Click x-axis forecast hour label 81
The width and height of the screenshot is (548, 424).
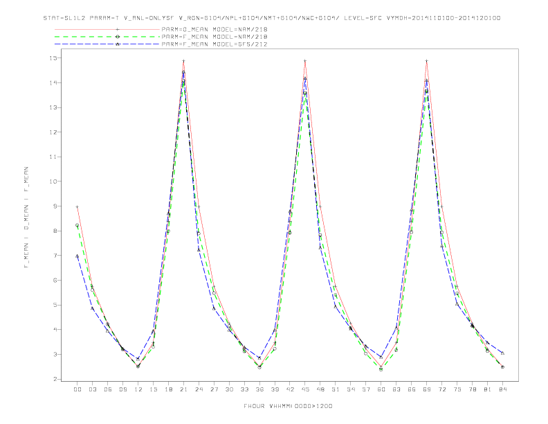[488, 389]
